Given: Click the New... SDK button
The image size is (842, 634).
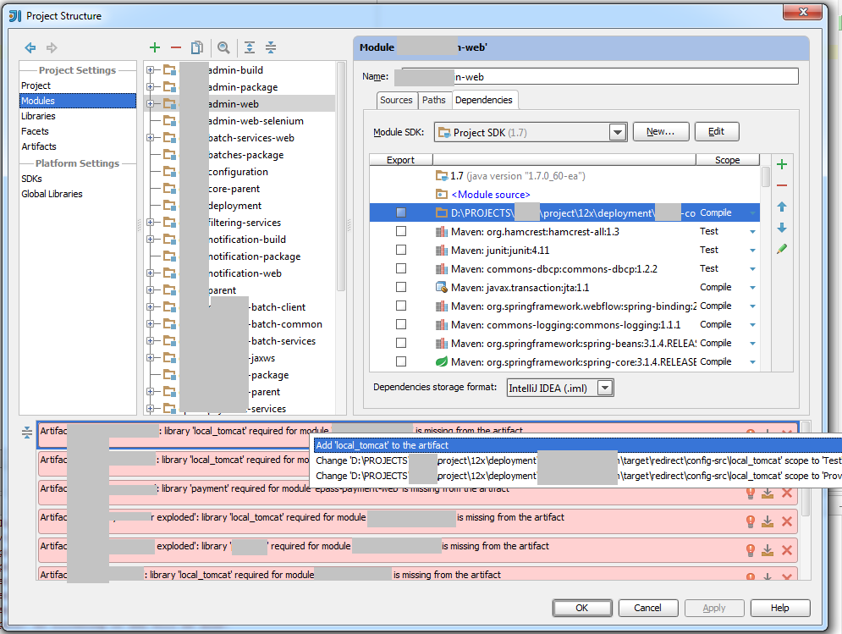Looking at the screenshot, I should pyautogui.click(x=661, y=132).
